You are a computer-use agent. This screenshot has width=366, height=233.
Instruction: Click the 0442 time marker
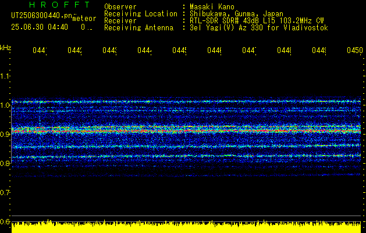coord(74,50)
